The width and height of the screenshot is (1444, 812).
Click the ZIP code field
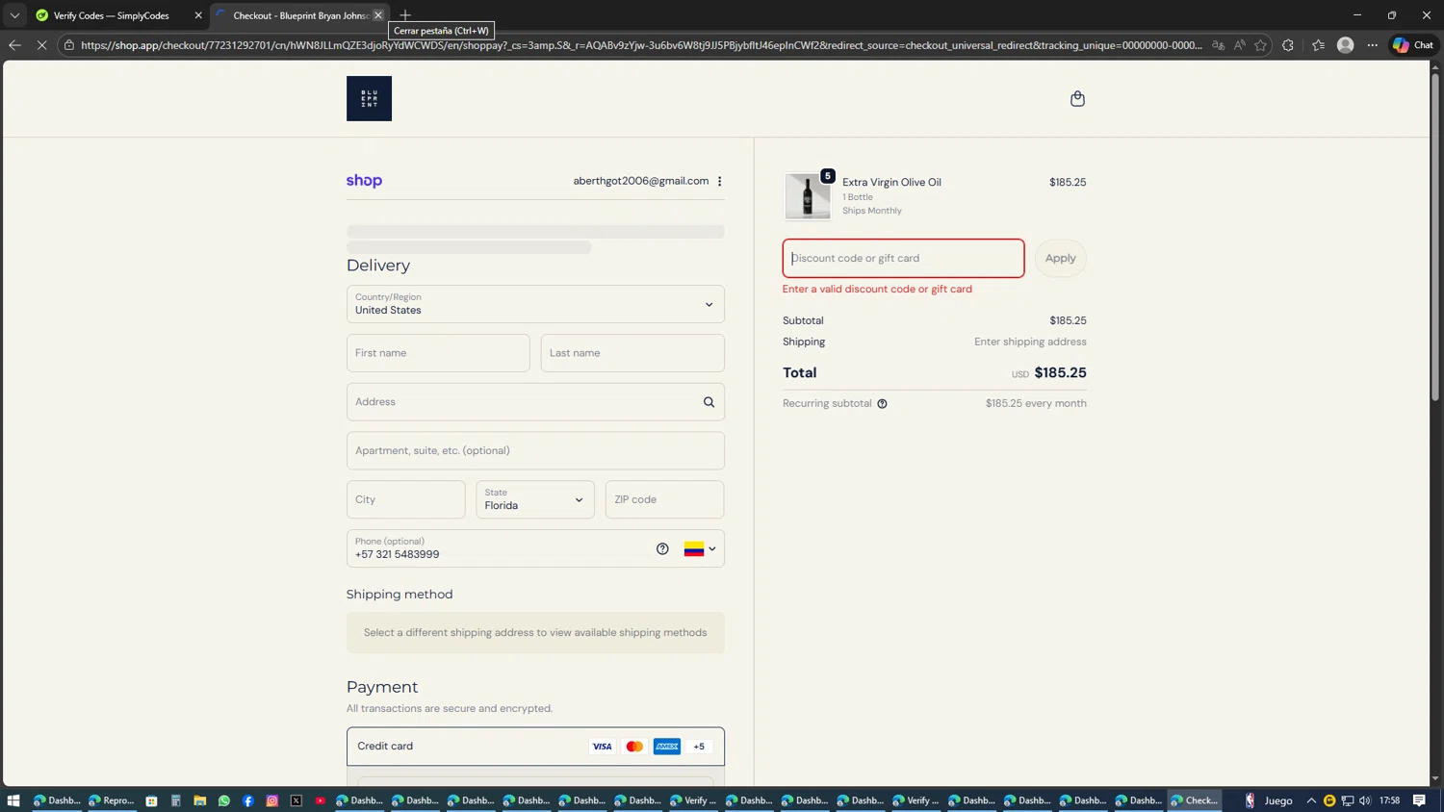click(664, 499)
